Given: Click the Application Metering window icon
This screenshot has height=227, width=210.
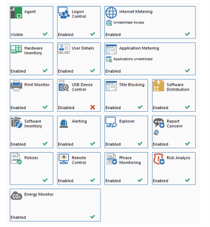Looking at the screenshot, I should point(111,49).
